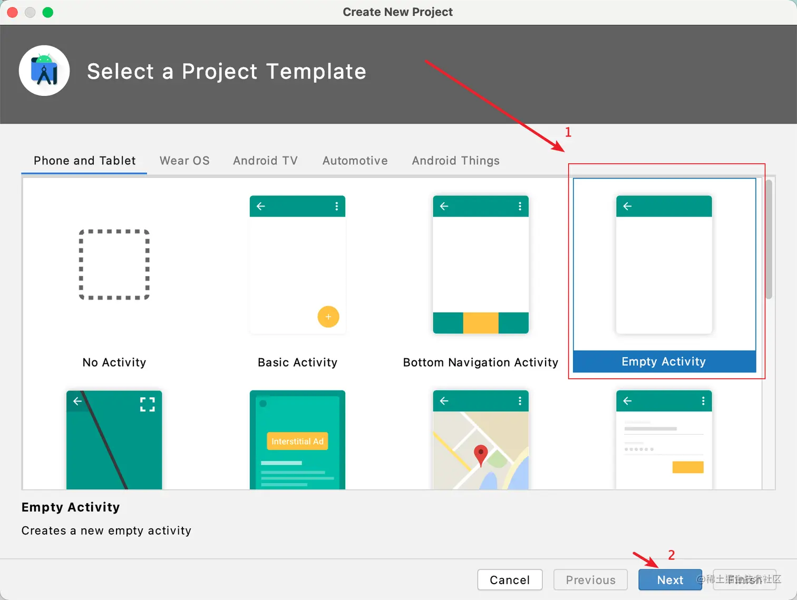Viewport: 797px width, 600px height.
Task: Click the green zoom window button
Action: click(x=48, y=12)
